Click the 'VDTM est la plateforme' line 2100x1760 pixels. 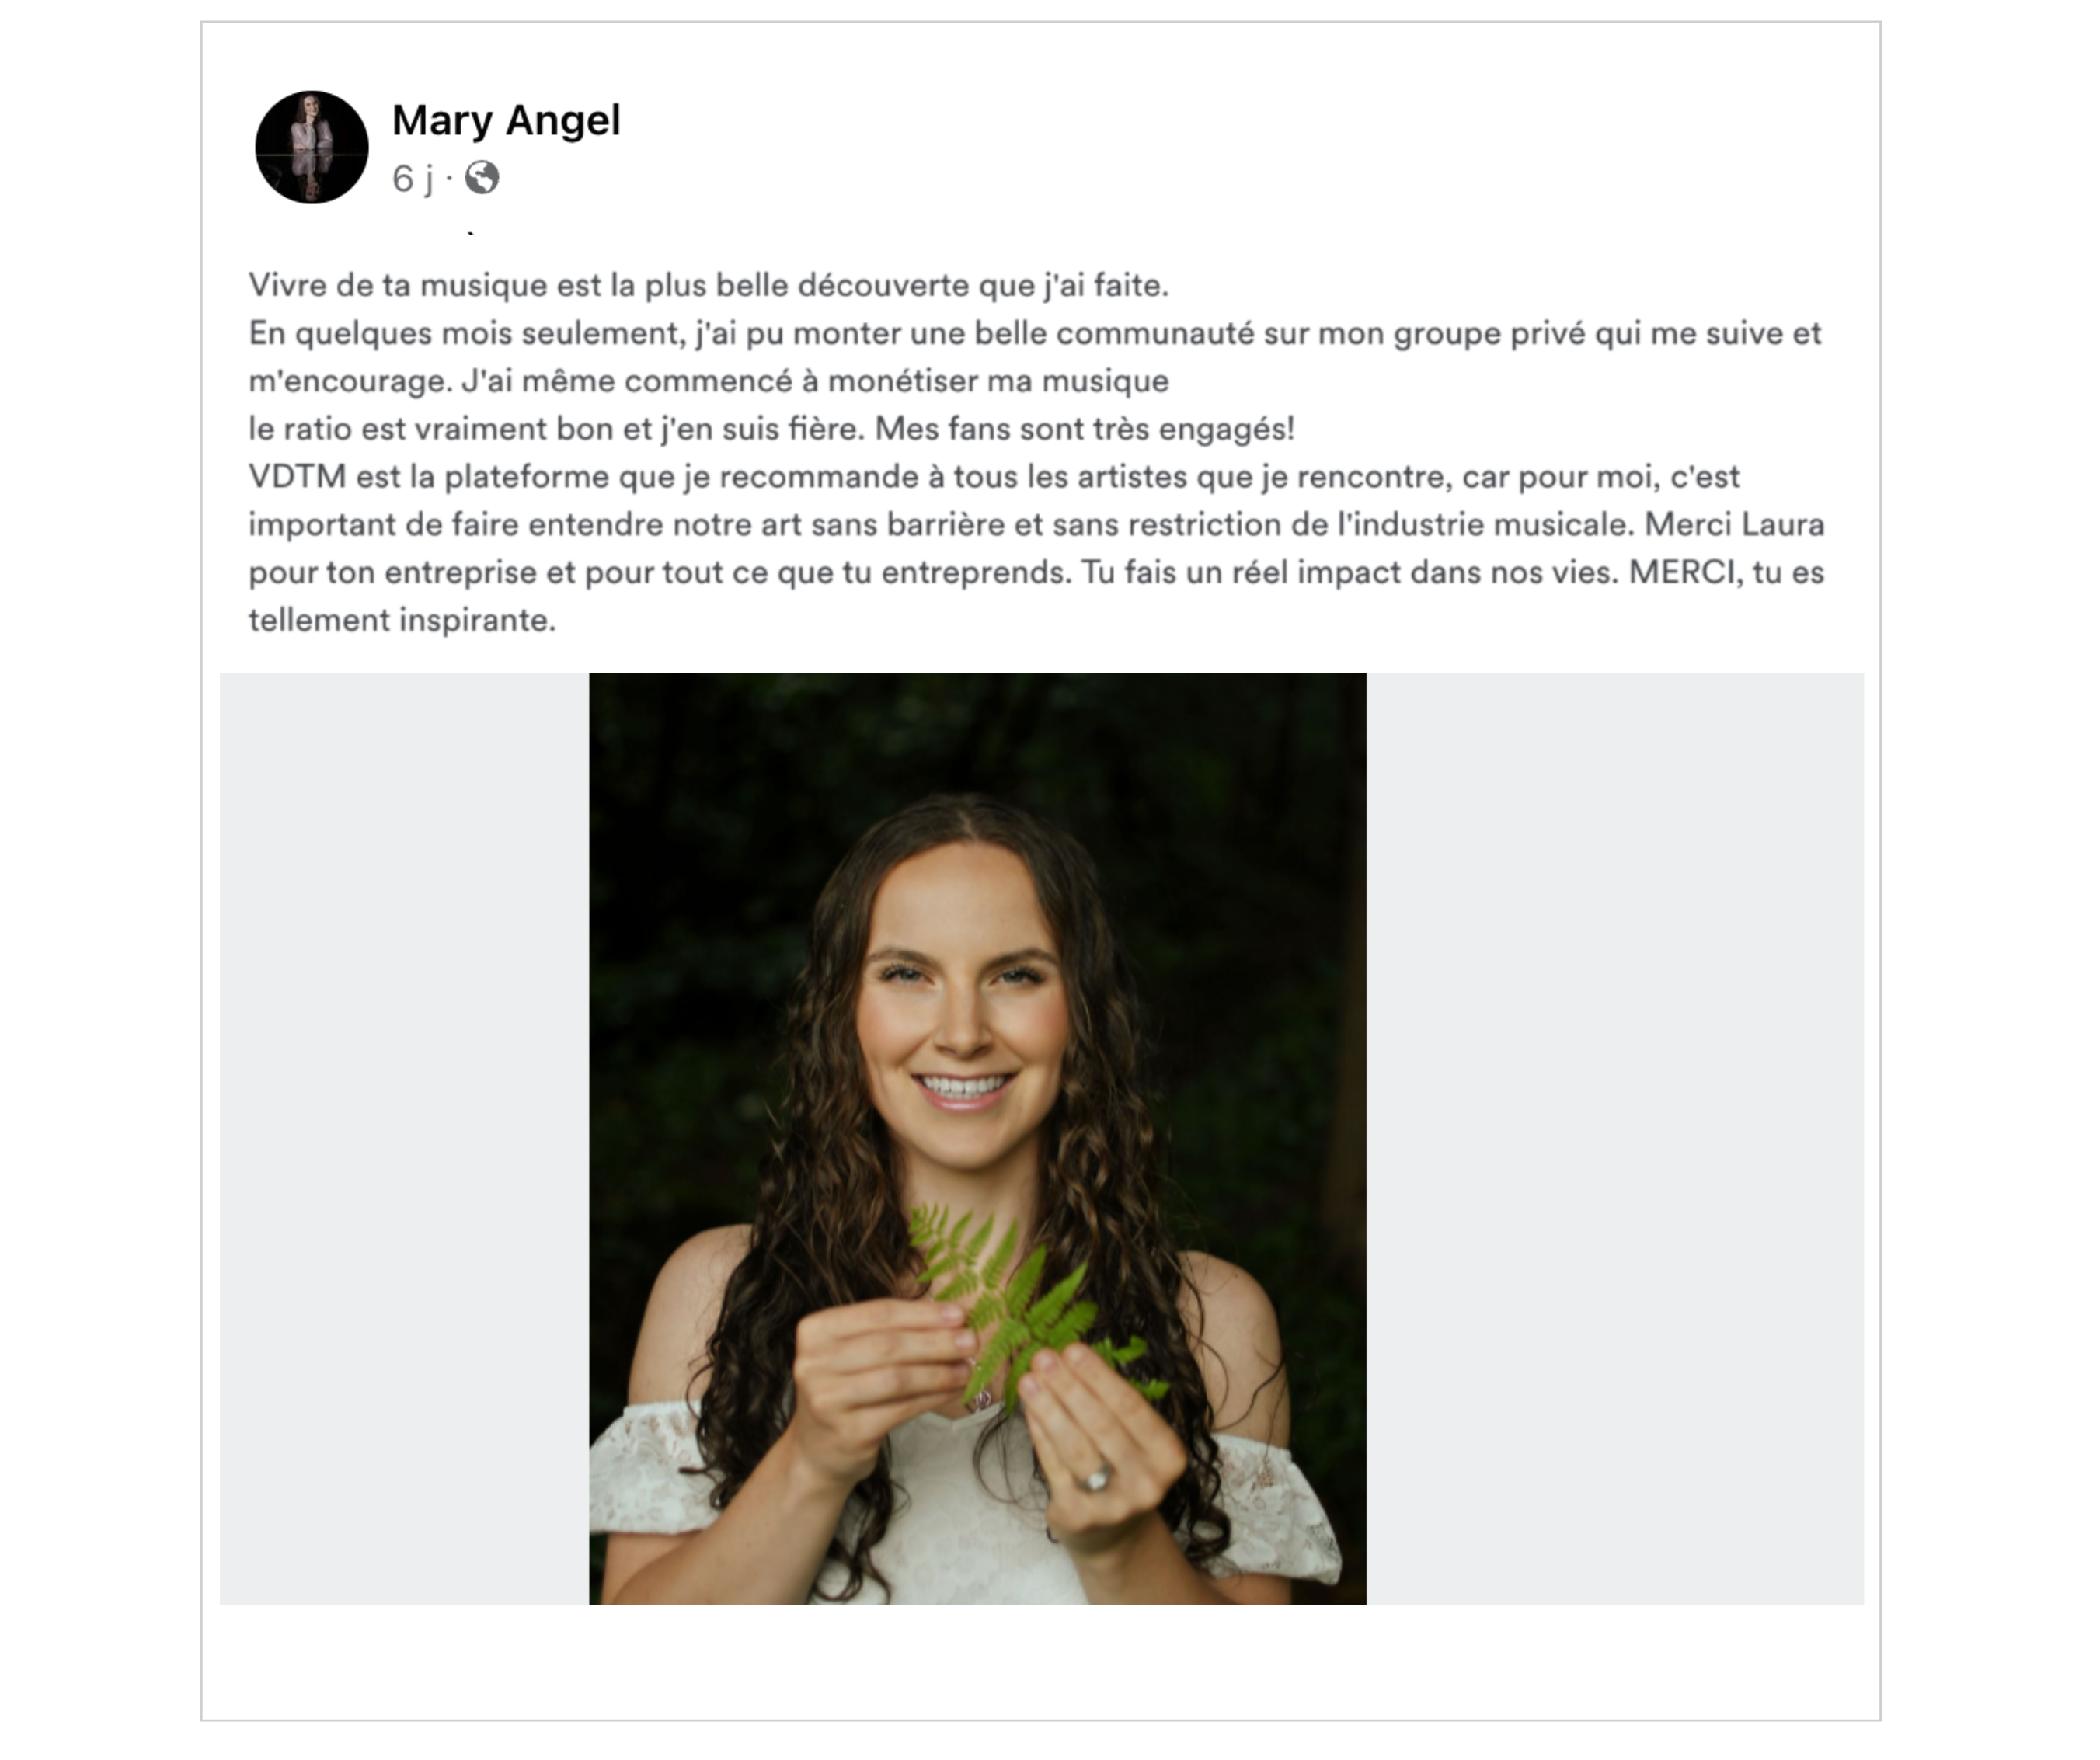(994, 477)
